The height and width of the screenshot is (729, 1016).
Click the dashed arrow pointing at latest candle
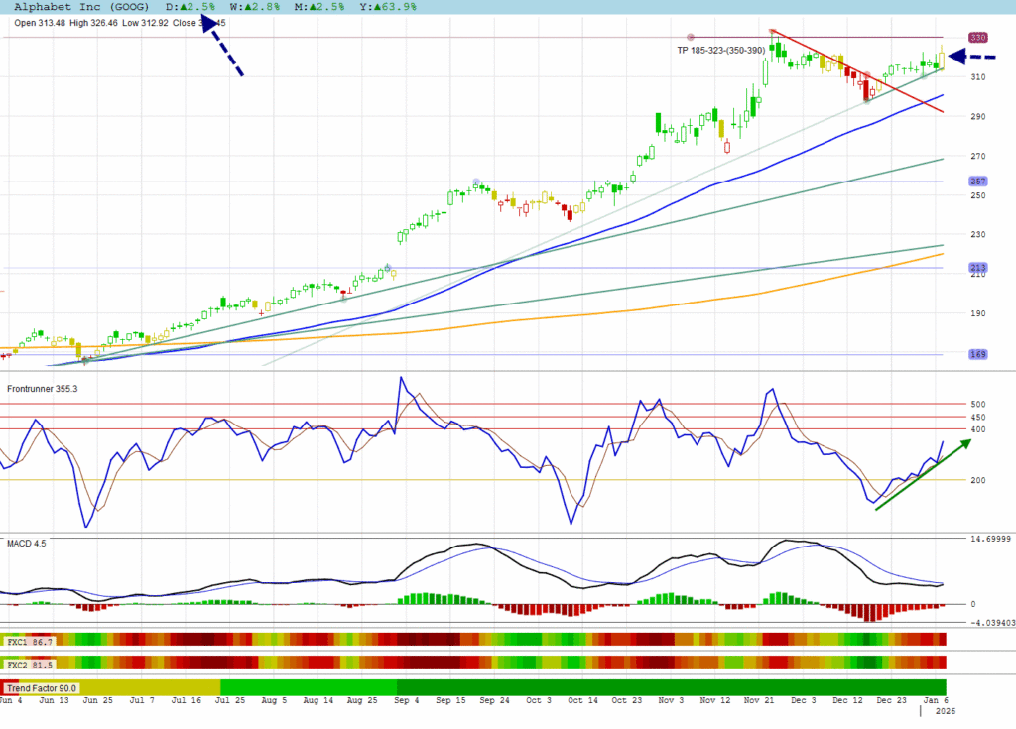(x=963, y=58)
